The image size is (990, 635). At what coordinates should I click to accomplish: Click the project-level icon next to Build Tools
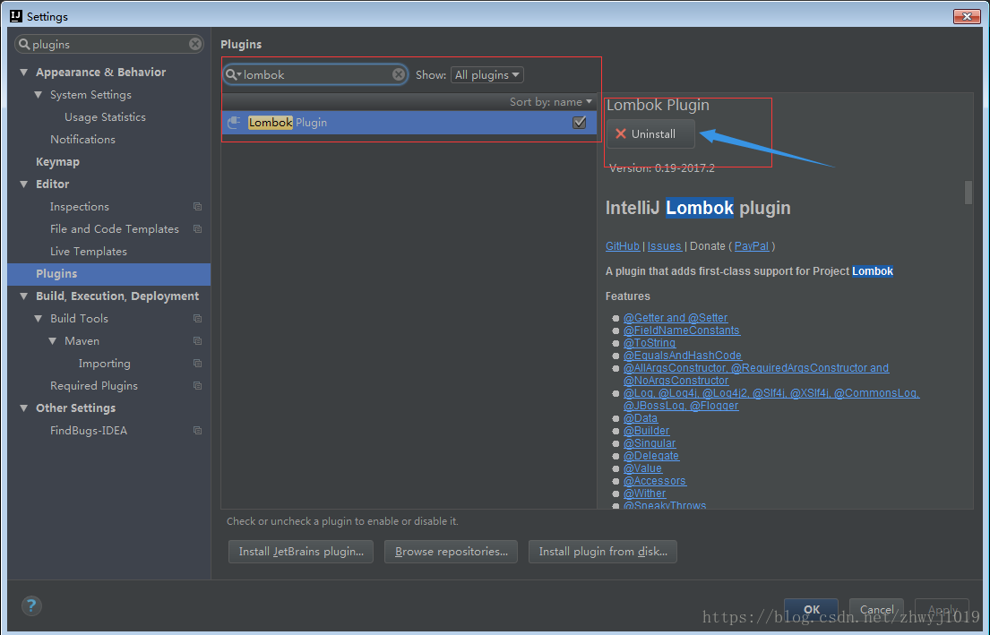(x=198, y=318)
